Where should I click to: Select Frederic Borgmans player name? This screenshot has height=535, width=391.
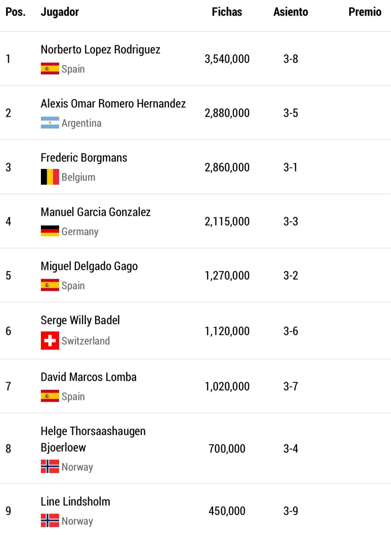(84, 158)
